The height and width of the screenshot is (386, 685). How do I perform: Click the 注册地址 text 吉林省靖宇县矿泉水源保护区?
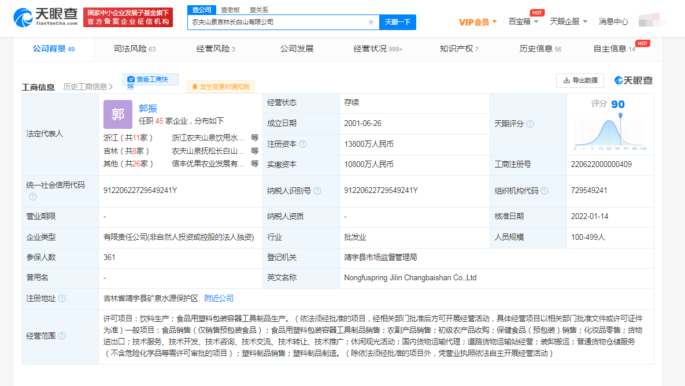[x=151, y=299]
